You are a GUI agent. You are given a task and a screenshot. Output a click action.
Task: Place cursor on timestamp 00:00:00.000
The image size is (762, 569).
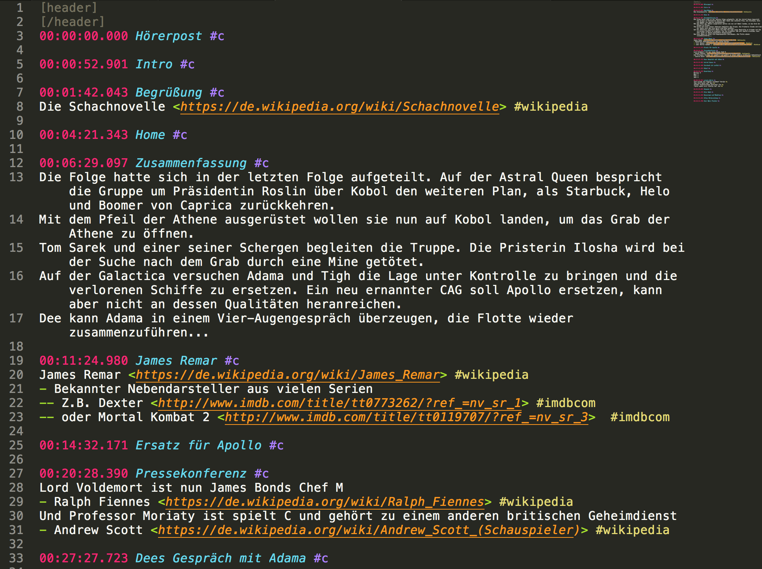click(83, 36)
